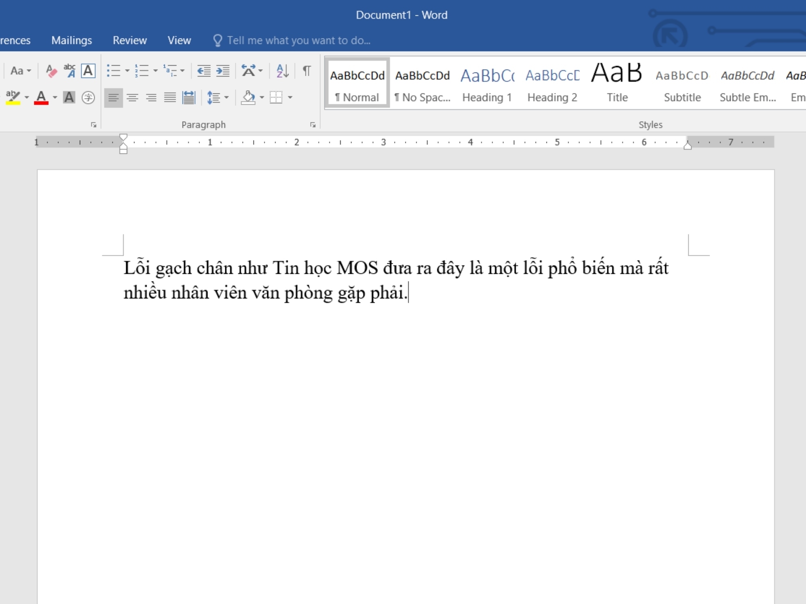Place cursor in text 'Tin học MOS'

(x=325, y=268)
